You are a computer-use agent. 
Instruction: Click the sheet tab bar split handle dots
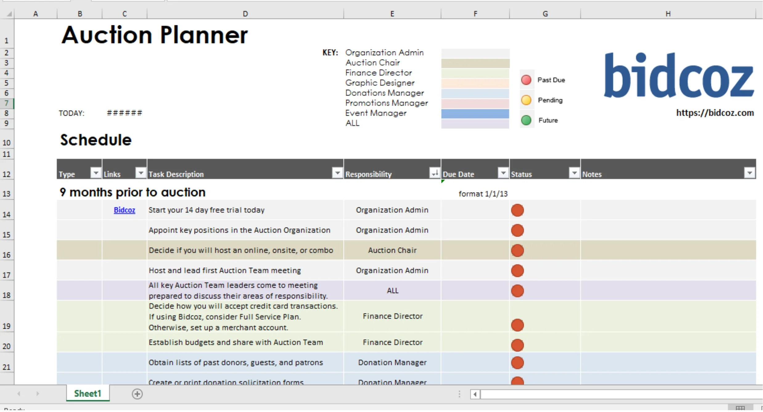click(459, 395)
